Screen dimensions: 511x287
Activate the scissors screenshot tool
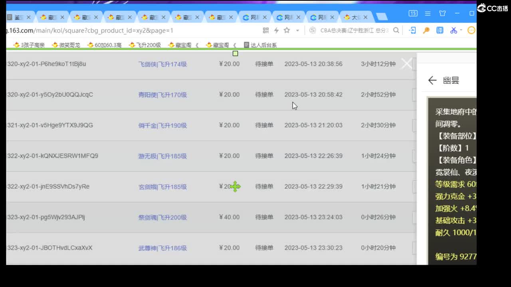(x=454, y=30)
